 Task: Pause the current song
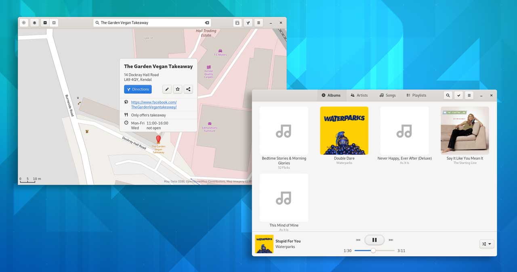[x=374, y=240]
